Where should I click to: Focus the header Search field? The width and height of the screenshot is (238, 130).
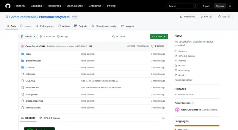point(183,6)
